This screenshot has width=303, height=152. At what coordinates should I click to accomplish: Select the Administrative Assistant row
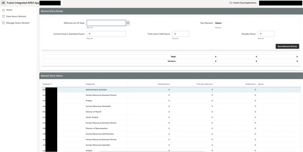coord(96,90)
